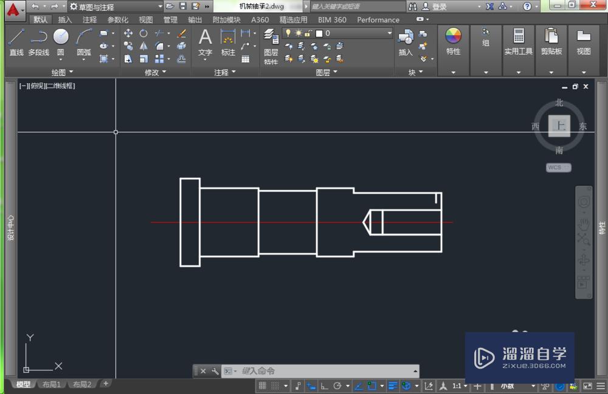Expand the workspace selector 草图与注释
Viewport: 608px width, 394px height.
[160, 7]
